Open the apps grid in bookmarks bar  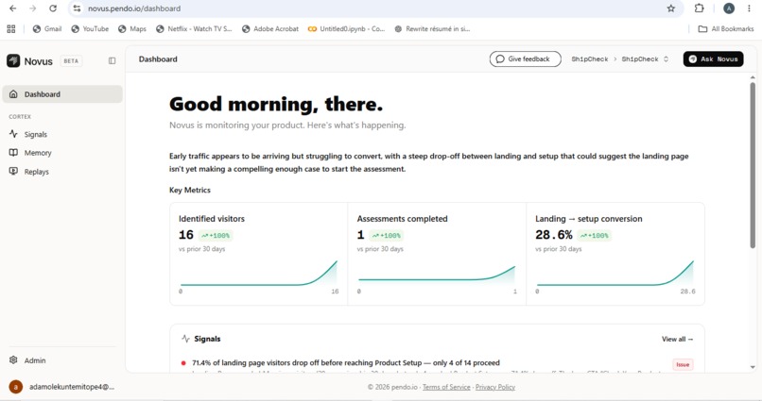11,29
